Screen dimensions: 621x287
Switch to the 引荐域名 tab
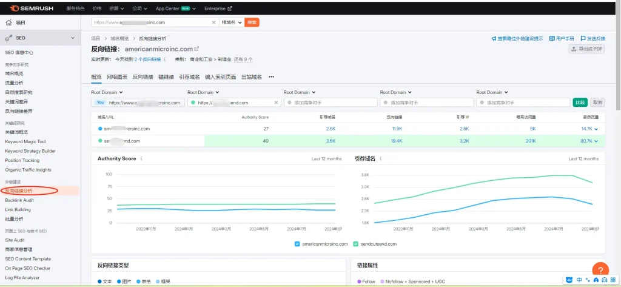point(189,77)
